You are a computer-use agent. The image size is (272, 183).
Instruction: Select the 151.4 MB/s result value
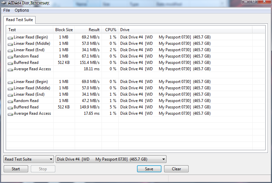click(89, 63)
